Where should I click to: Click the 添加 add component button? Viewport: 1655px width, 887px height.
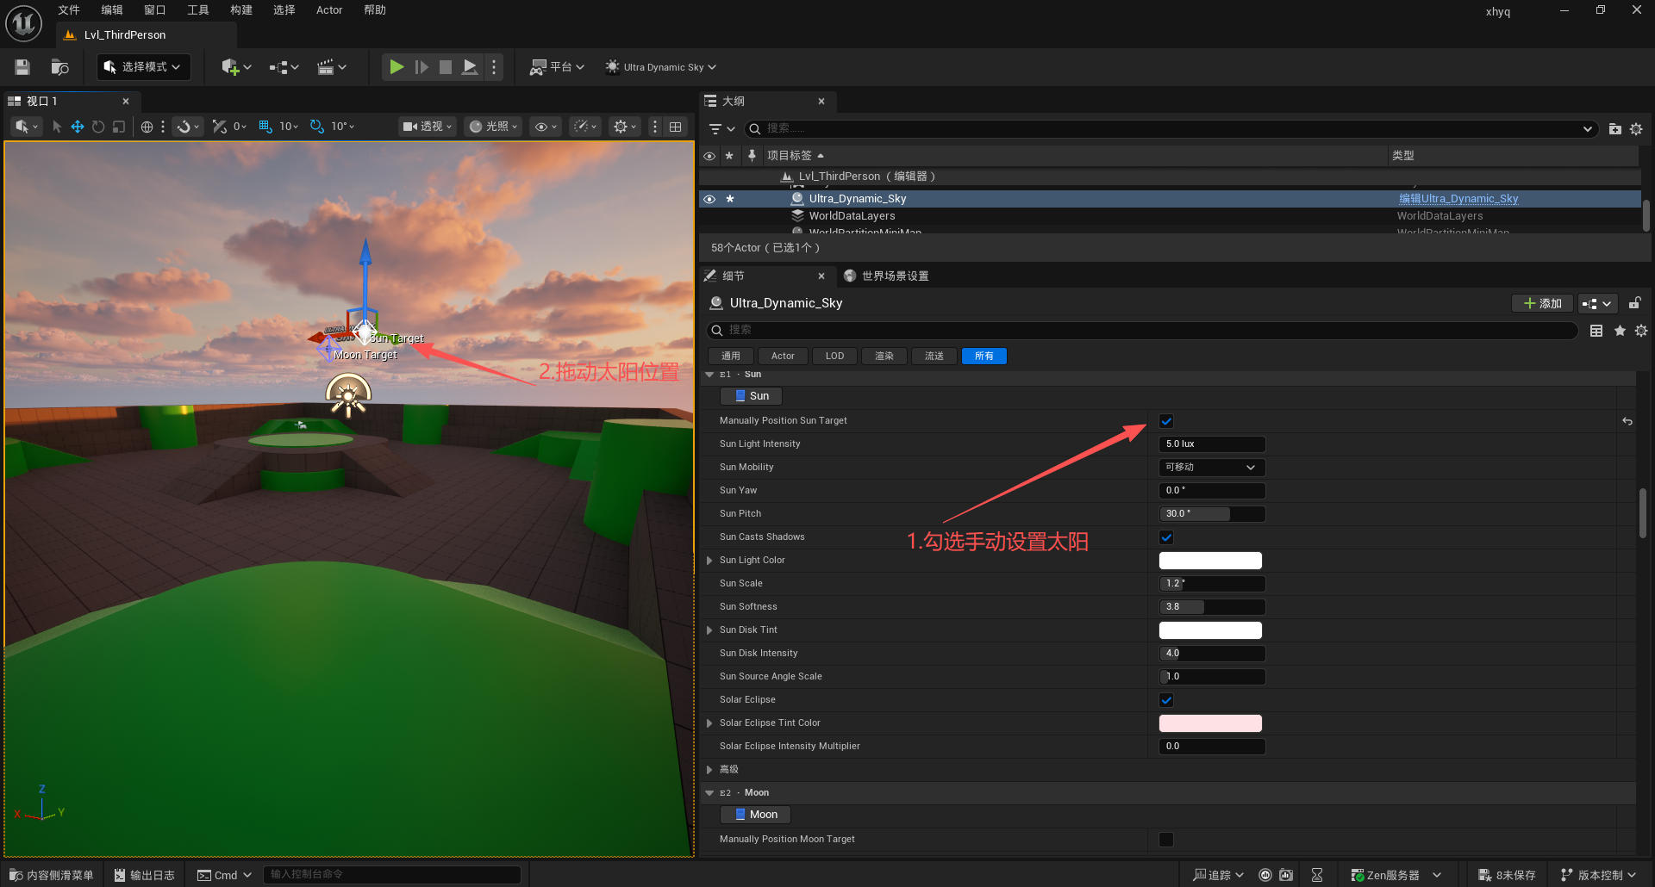coord(1543,303)
